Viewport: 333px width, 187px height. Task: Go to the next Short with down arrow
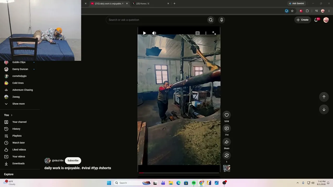[x=324, y=109]
